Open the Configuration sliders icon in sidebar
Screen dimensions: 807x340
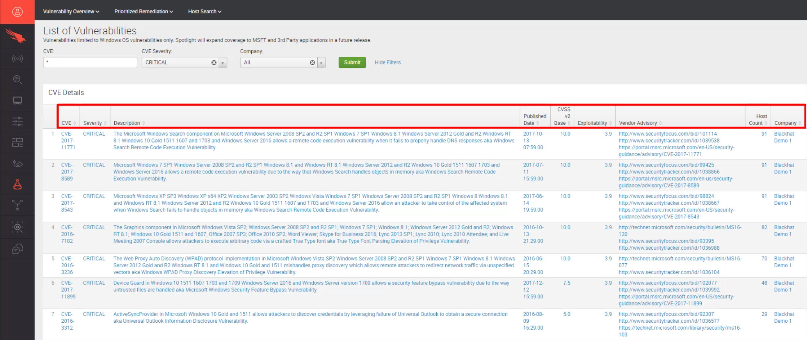(17, 121)
